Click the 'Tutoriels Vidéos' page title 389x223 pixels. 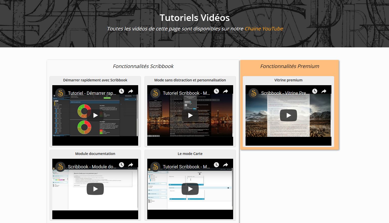[x=194, y=18]
